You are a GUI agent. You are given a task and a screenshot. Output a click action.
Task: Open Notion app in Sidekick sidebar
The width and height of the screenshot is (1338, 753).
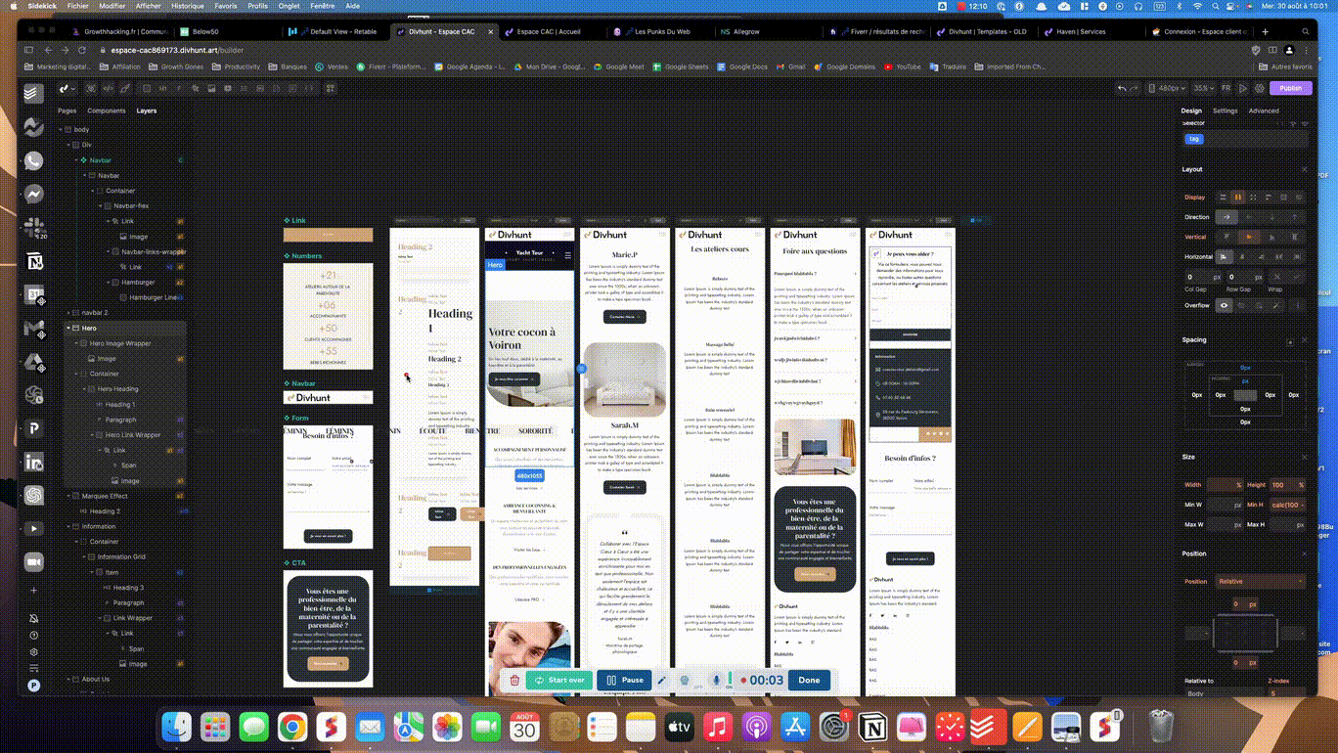pos(34,261)
